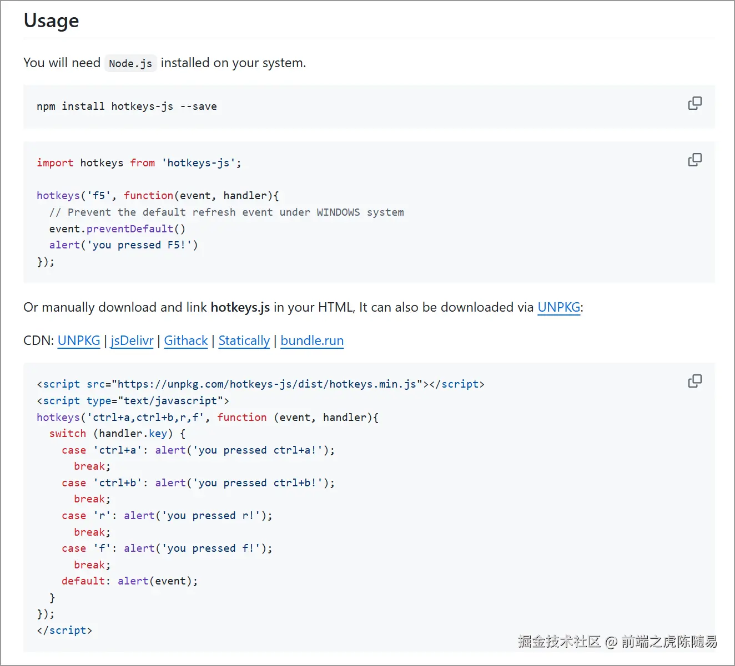Follow the bundle.run link
Viewport: 735px width, 666px height.
point(312,340)
